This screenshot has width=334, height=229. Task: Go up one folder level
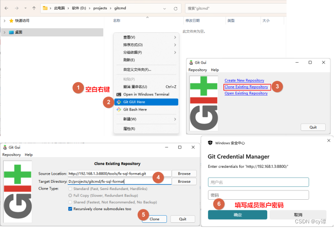34,8
